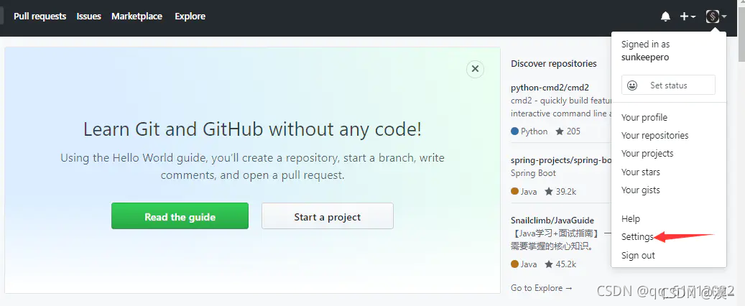Go to Marketplace in top navigation

(136, 16)
